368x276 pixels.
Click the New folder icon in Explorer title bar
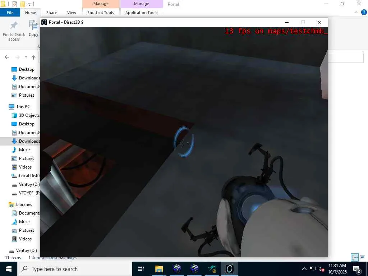tap(23, 4)
